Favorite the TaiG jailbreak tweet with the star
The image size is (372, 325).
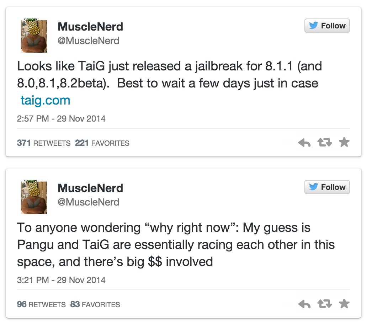pyautogui.click(x=344, y=143)
